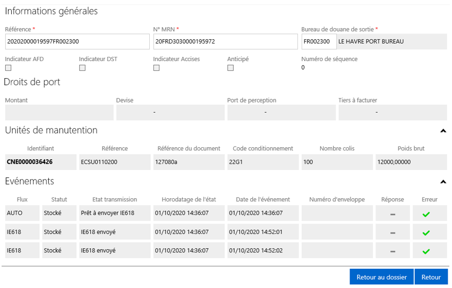Screen dimensions: 452x288
Task: Click green checkmark for event dated 14:52:01
Action: pyautogui.click(x=426, y=233)
